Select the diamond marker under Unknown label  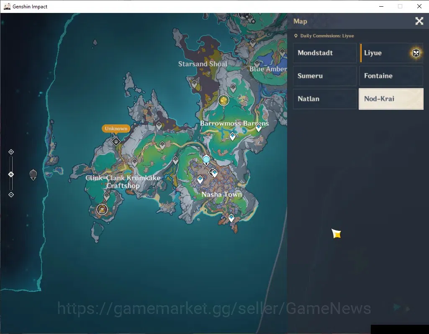click(116, 142)
